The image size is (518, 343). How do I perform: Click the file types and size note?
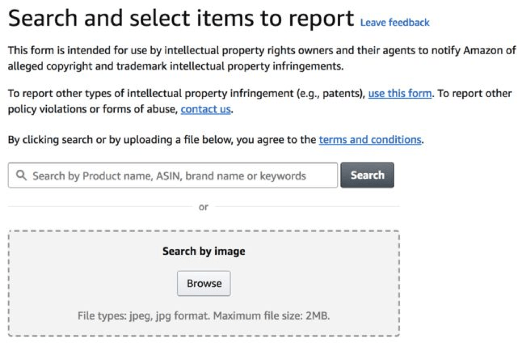(204, 315)
